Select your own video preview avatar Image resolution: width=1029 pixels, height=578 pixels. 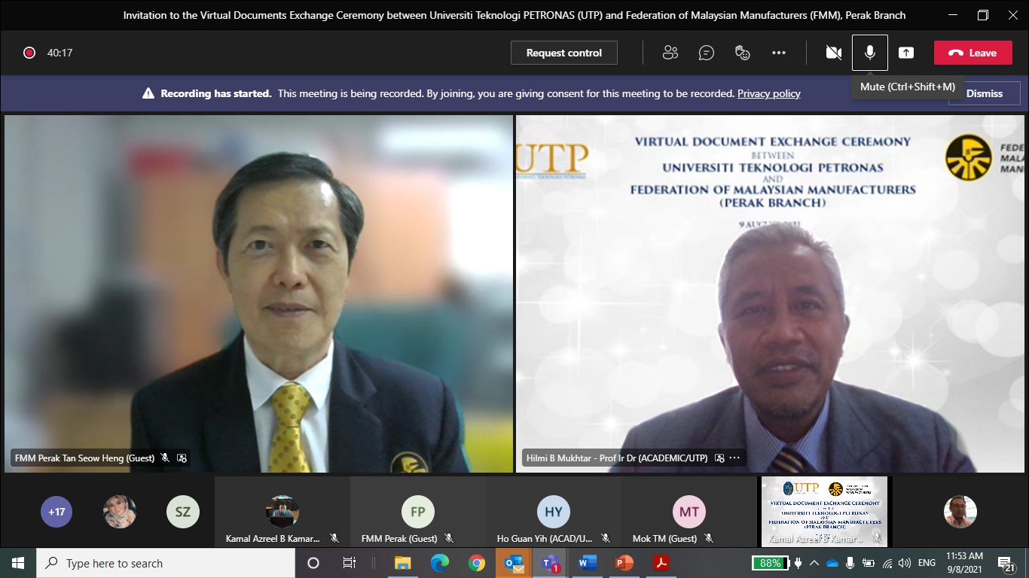960,512
